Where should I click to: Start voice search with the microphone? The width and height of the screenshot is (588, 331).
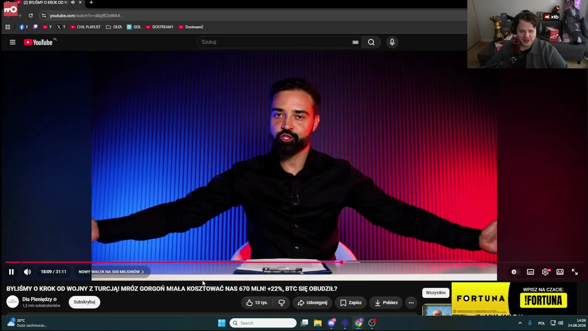[392, 42]
